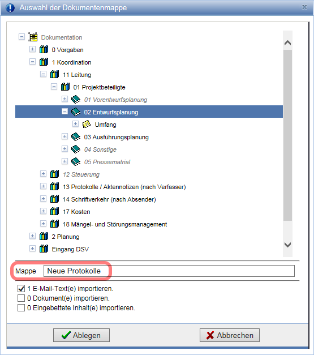The width and height of the screenshot is (314, 355).
Task: Click the green book icon for 05 Pressematrial
Action: click(76, 161)
